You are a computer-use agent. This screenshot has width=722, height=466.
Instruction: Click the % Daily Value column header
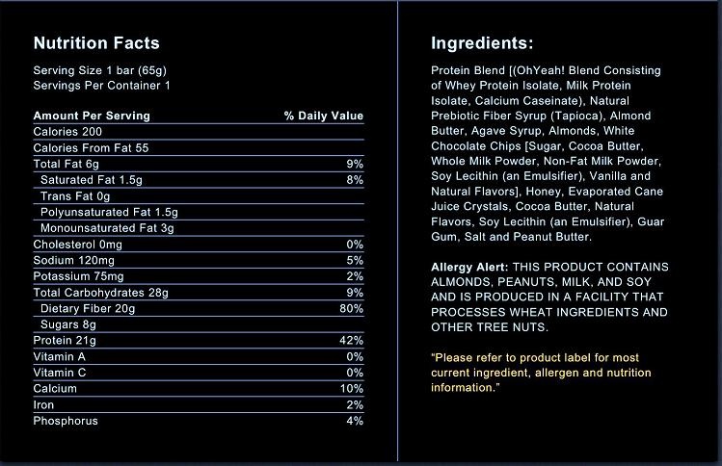click(324, 116)
